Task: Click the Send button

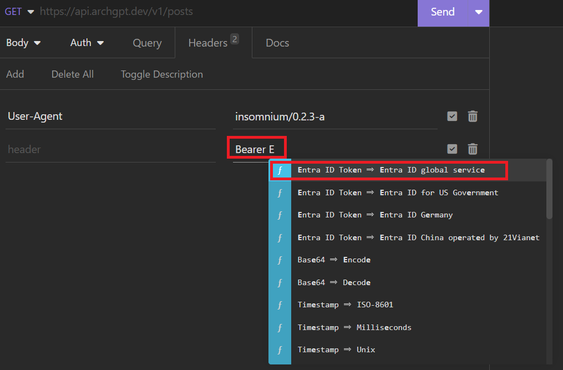Action: (x=443, y=12)
